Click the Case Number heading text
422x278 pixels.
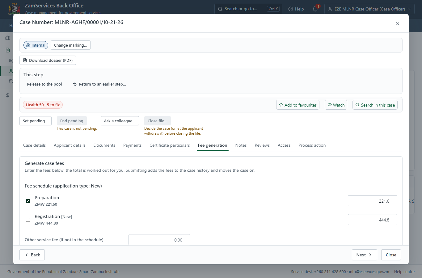click(x=71, y=22)
